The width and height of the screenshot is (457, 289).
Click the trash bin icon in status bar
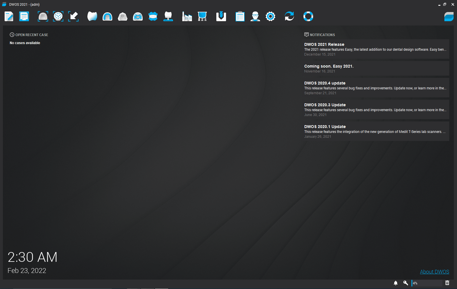pos(447,283)
